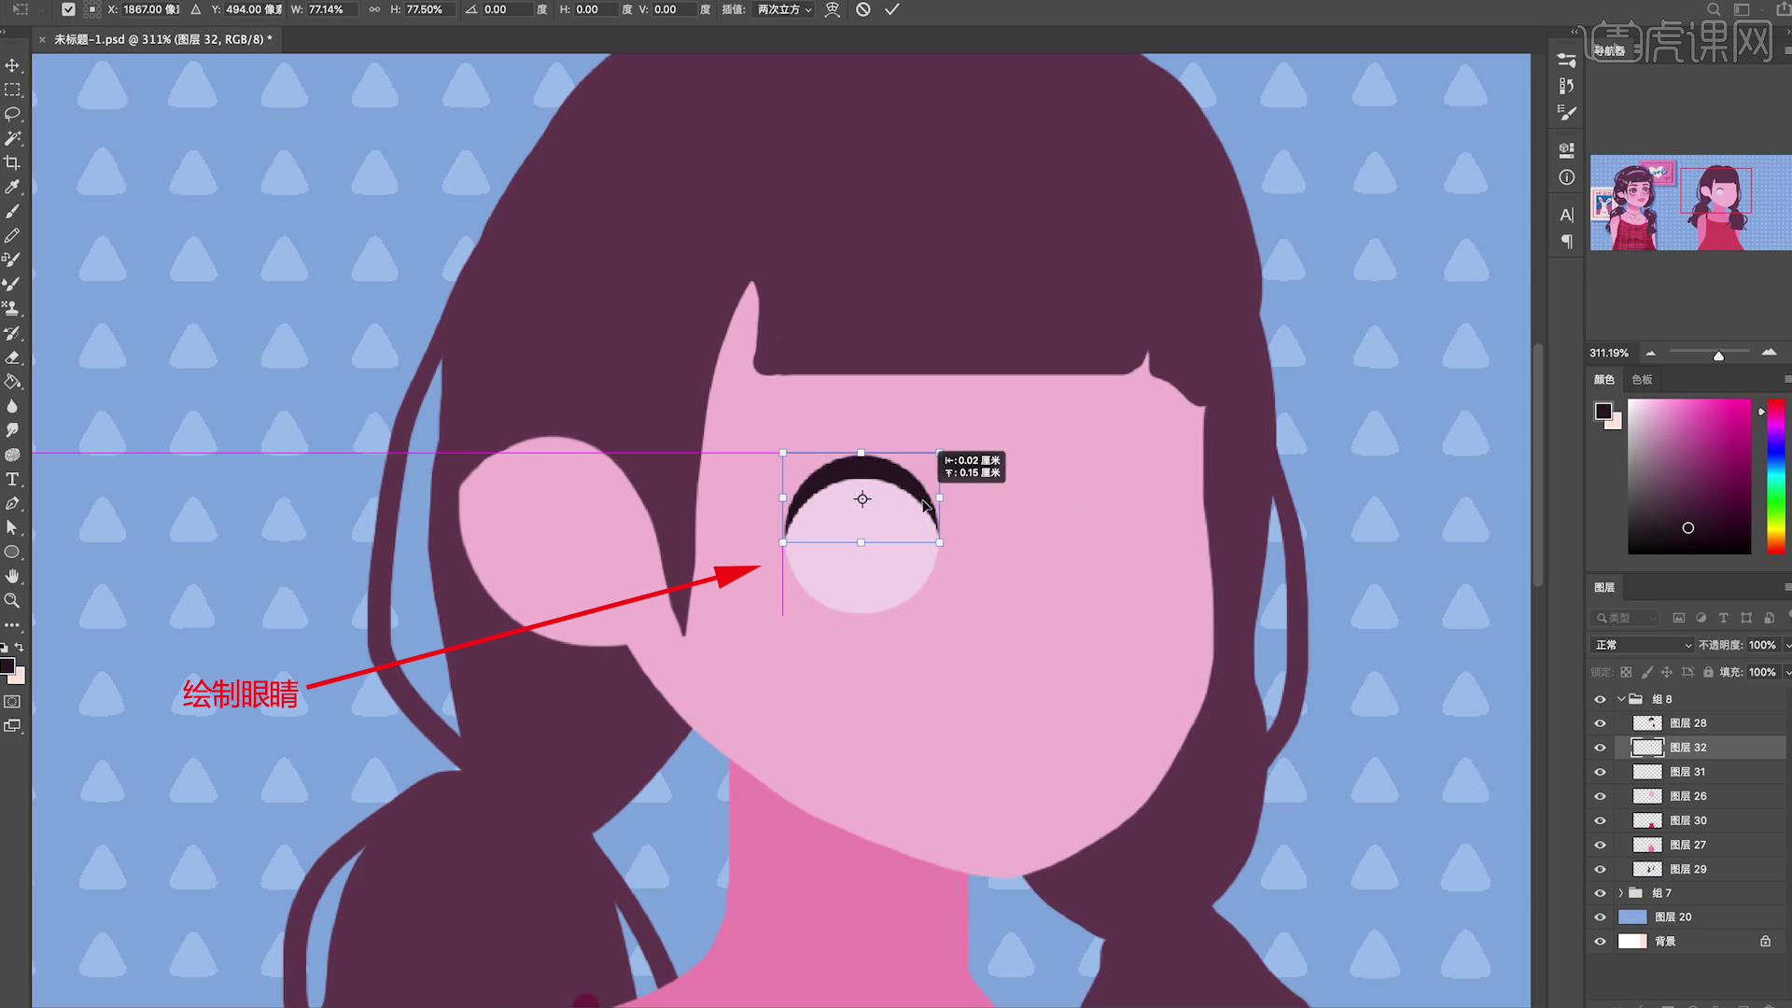Toggle visibility of the 背景 layer
The height and width of the screenshot is (1008, 1792).
[1600, 941]
